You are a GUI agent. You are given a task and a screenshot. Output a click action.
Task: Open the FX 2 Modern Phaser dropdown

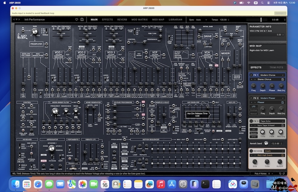click(x=272, y=98)
